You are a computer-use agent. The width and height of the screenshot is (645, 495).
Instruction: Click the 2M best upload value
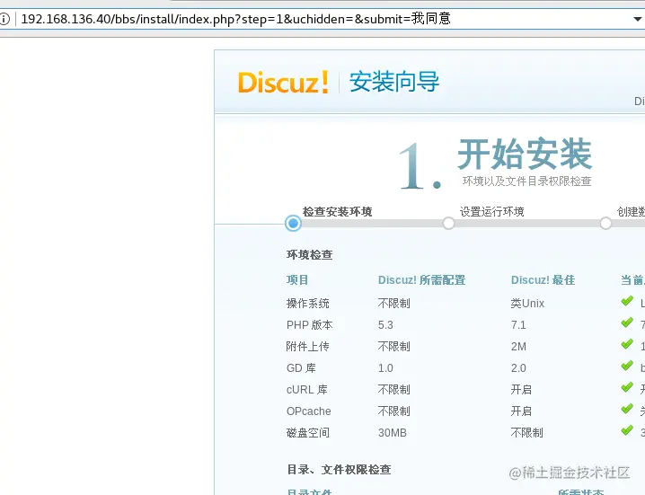click(x=518, y=347)
